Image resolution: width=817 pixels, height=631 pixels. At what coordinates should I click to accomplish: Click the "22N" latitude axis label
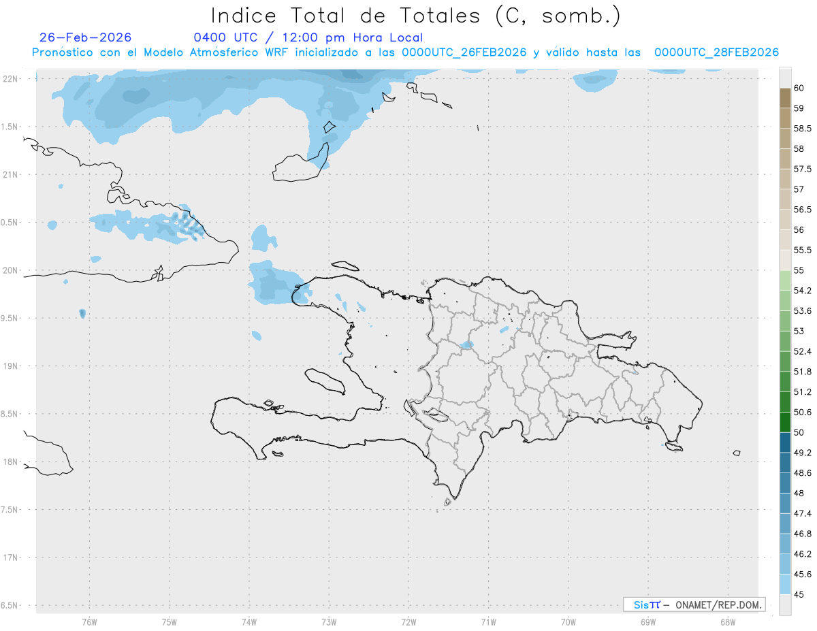point(10,78)
